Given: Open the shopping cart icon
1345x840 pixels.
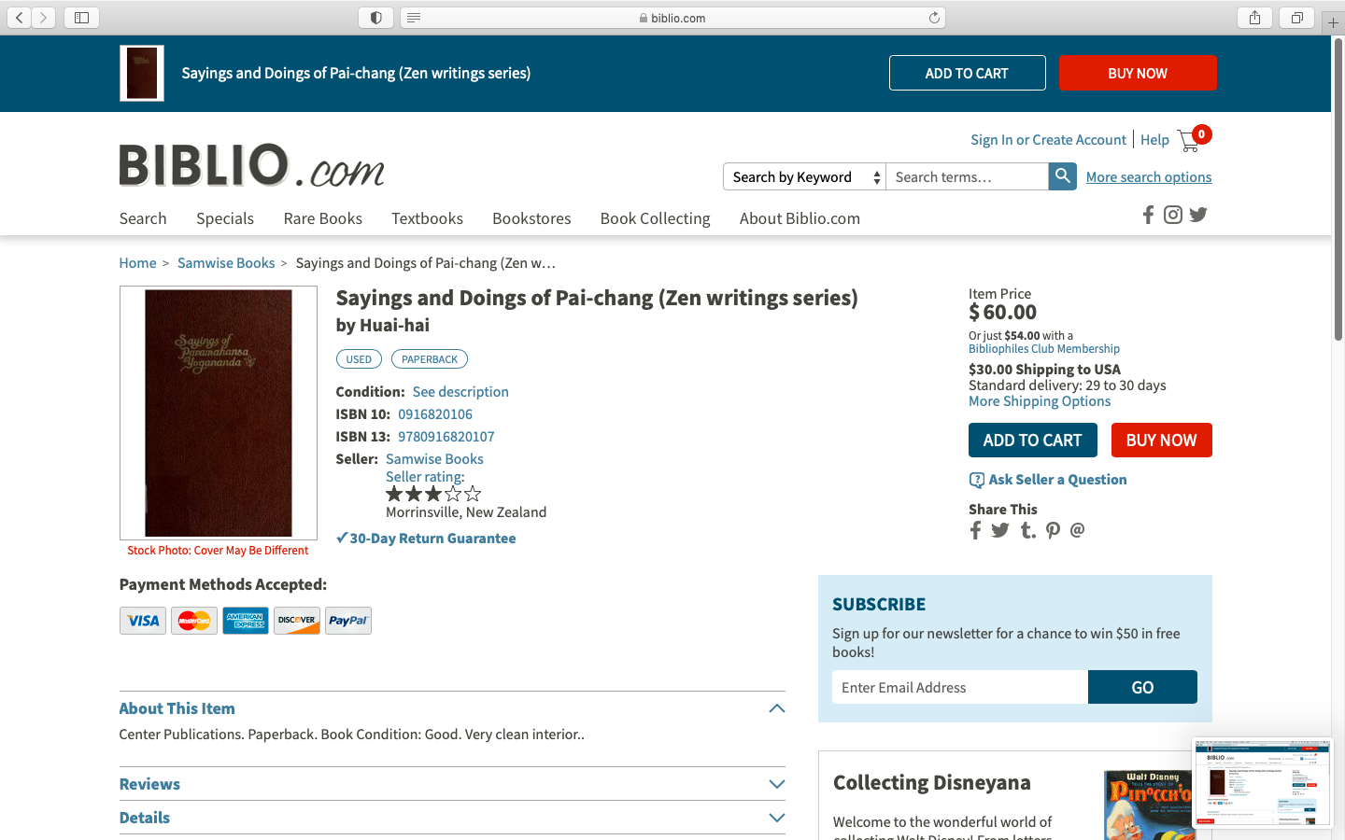Looking at the screenshot, I should [x=1189, y=140].
